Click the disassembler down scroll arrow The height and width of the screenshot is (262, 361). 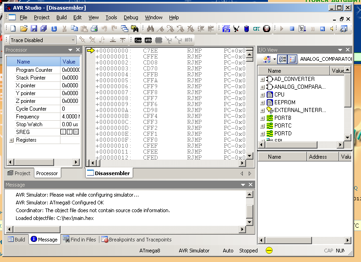tap(250, 156)
